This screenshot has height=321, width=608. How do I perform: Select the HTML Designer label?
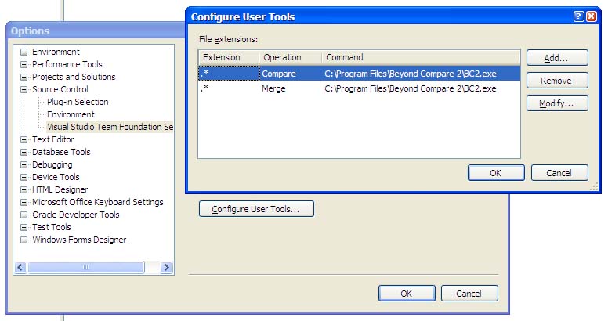point(60,189)
